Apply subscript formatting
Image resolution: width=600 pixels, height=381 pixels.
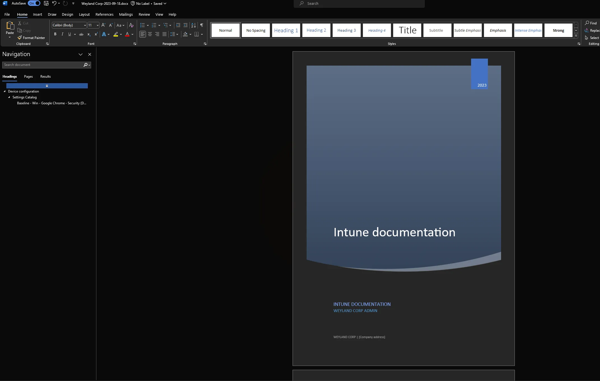(x=89, y=34)
